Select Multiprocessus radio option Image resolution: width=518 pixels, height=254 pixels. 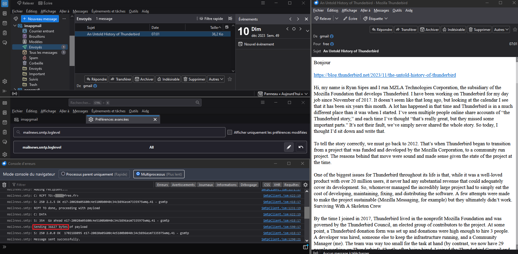(138, 174)
